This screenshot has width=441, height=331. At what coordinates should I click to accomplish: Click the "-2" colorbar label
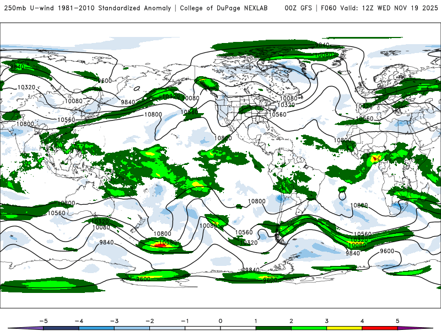(150, 321)
